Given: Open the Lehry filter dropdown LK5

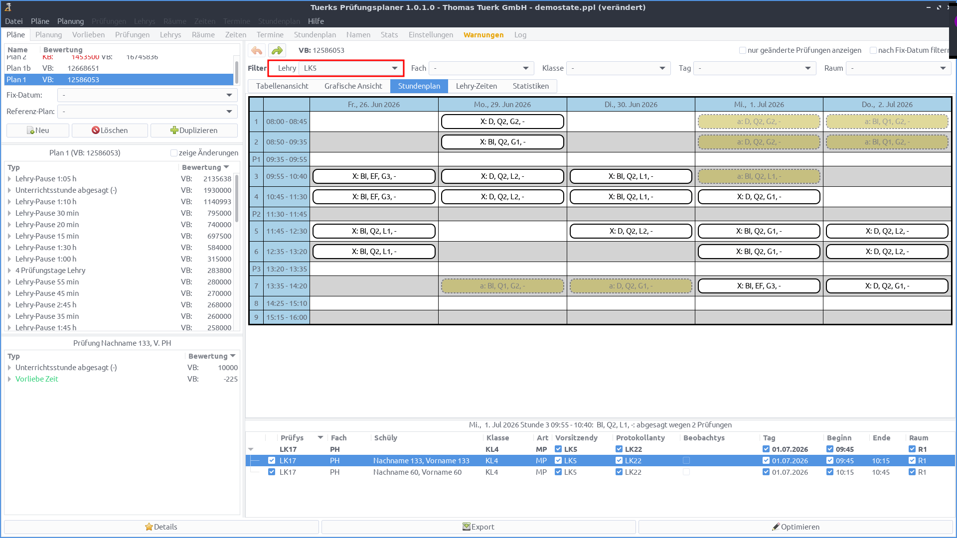Looking at the screenshot, I should [x=351, y=68].
